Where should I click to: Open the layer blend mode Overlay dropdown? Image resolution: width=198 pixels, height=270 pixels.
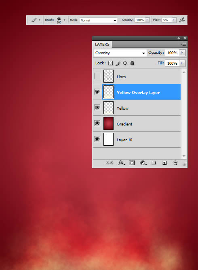(x=120, y=53)
